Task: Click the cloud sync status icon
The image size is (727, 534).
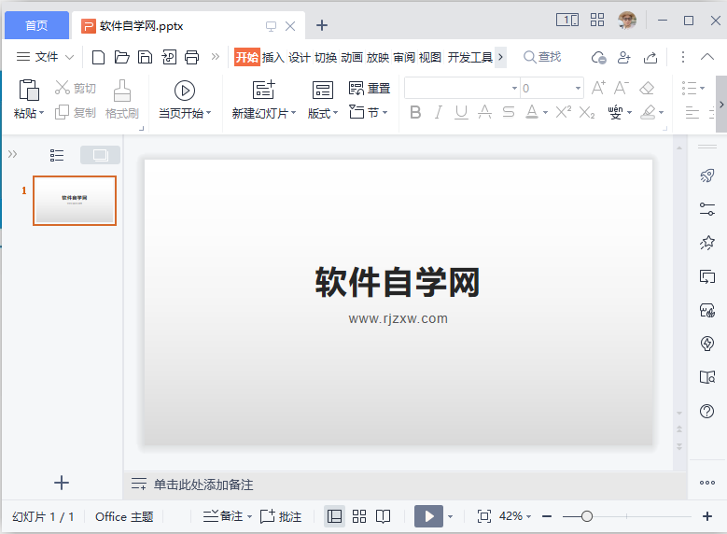Action: point(598,58)
